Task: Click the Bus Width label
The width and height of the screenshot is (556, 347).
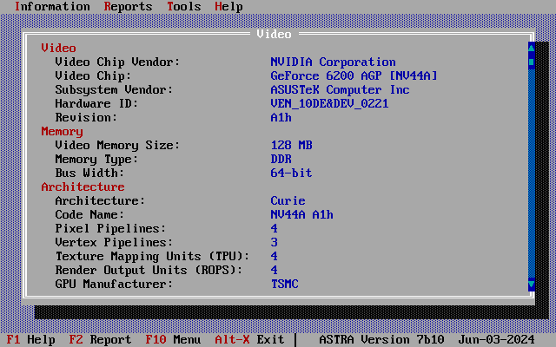Action: [89, 173]
